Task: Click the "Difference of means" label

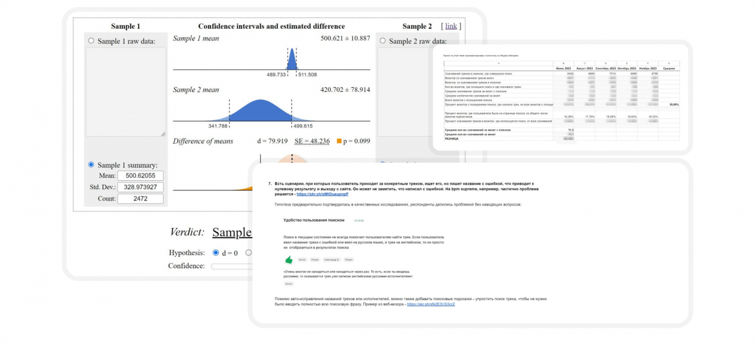Action: pyautogui.click(x=203, y=141)
